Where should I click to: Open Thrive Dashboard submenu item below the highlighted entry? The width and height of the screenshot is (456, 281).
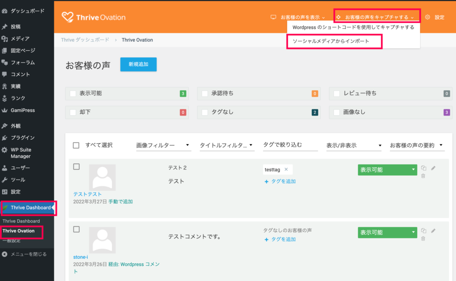coord(21,221)
